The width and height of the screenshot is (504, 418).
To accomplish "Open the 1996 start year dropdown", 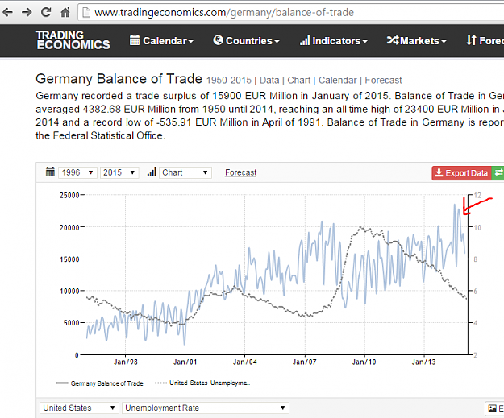I will (x=77, y=172).
